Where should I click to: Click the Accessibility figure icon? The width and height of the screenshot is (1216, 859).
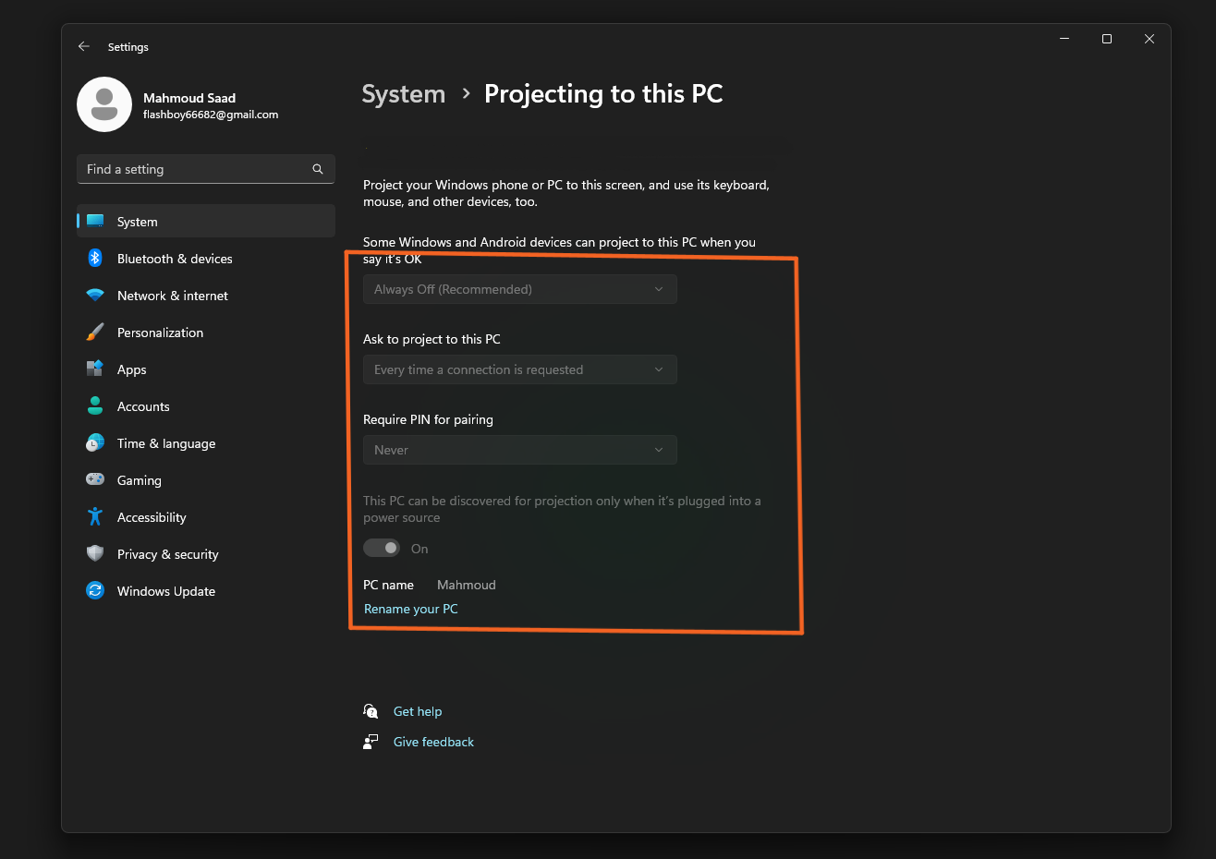(x=95, y=516)
